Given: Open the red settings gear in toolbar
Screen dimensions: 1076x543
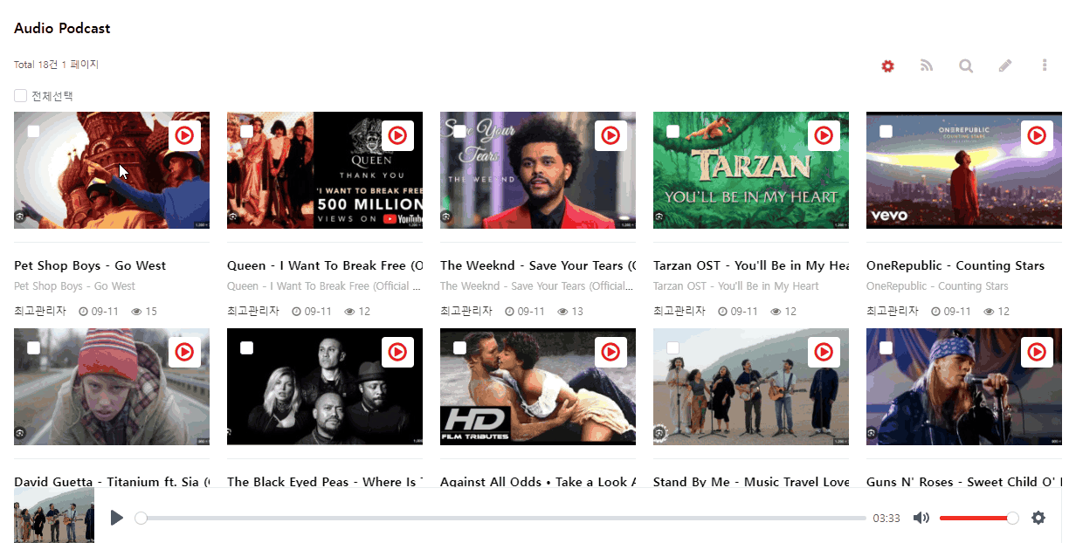Looking at the screenshot, I should point(887,66).
